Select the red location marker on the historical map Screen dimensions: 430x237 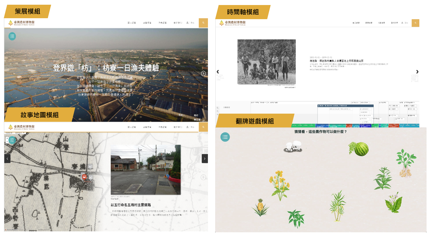84,177
